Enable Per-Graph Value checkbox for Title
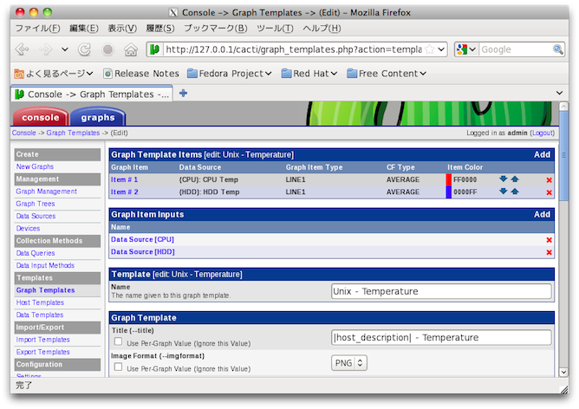Image resolution: width=579 pixels, height=409 pixels. [118, 342]
